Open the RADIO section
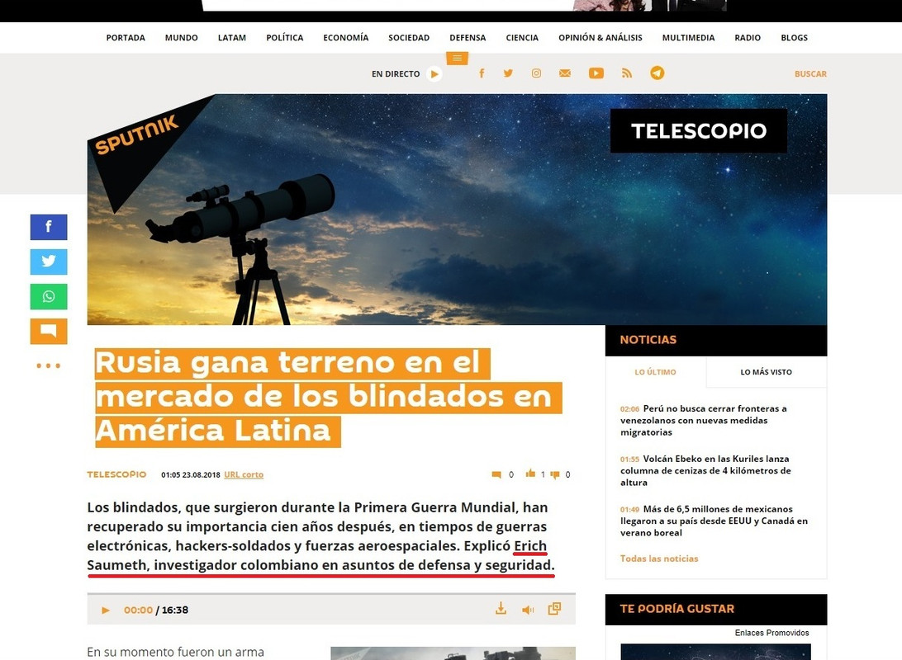Viewport: 902px width, 660px height. [748, 37]
